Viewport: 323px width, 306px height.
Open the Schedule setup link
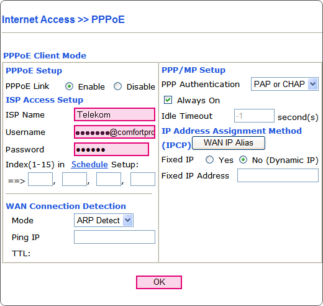tap(89, 164)
